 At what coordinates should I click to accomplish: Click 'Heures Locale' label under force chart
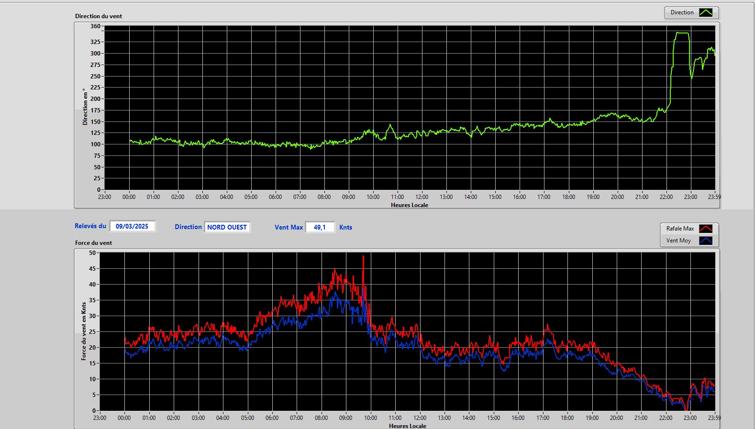tap(408, 426)
